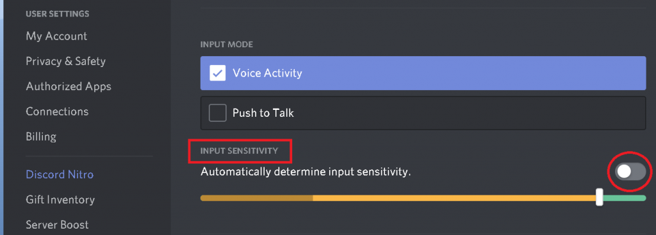The height and width of the screenshot is (235, 656).
Task: Tick the Push to Talk checkbox
Action: click(x=218, y=113)
